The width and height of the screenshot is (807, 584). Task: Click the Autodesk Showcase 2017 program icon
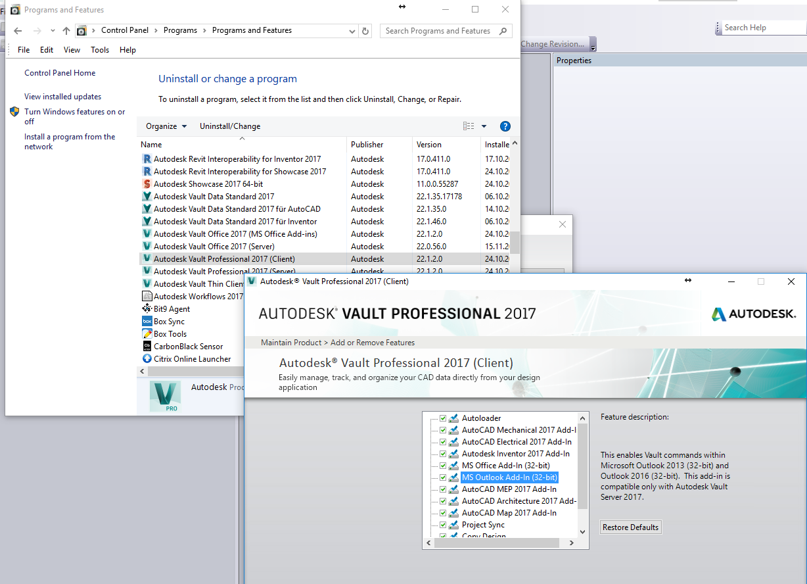[146, 183]
